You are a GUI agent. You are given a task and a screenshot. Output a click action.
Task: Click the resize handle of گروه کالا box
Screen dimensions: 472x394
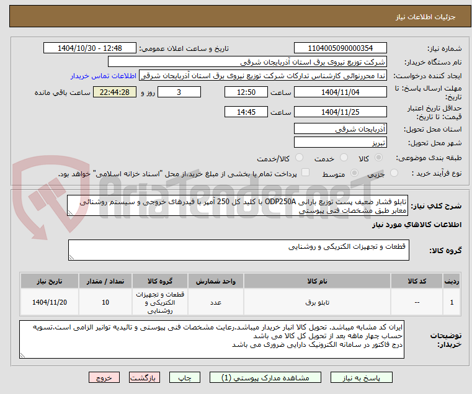(71, 257)
